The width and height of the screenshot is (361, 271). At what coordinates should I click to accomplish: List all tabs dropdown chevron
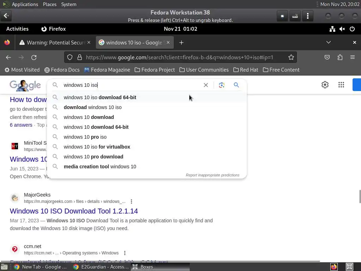tap(329, 42)
